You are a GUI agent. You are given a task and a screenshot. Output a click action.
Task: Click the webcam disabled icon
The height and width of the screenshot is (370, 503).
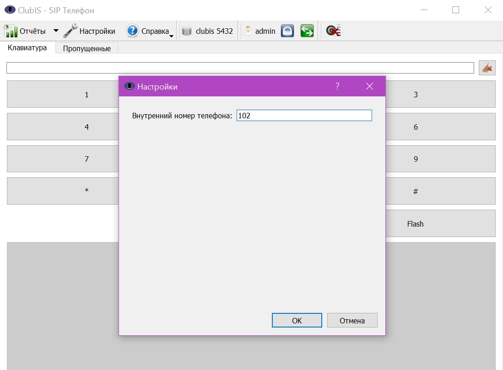click(x=333, y=31)
